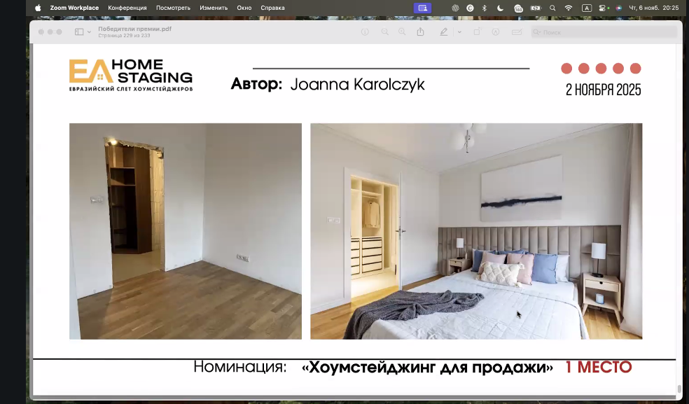The image size is (689, 404).
Task: Click the nomination «Хоумстейджинг для продажи» text
Action: 427,367
